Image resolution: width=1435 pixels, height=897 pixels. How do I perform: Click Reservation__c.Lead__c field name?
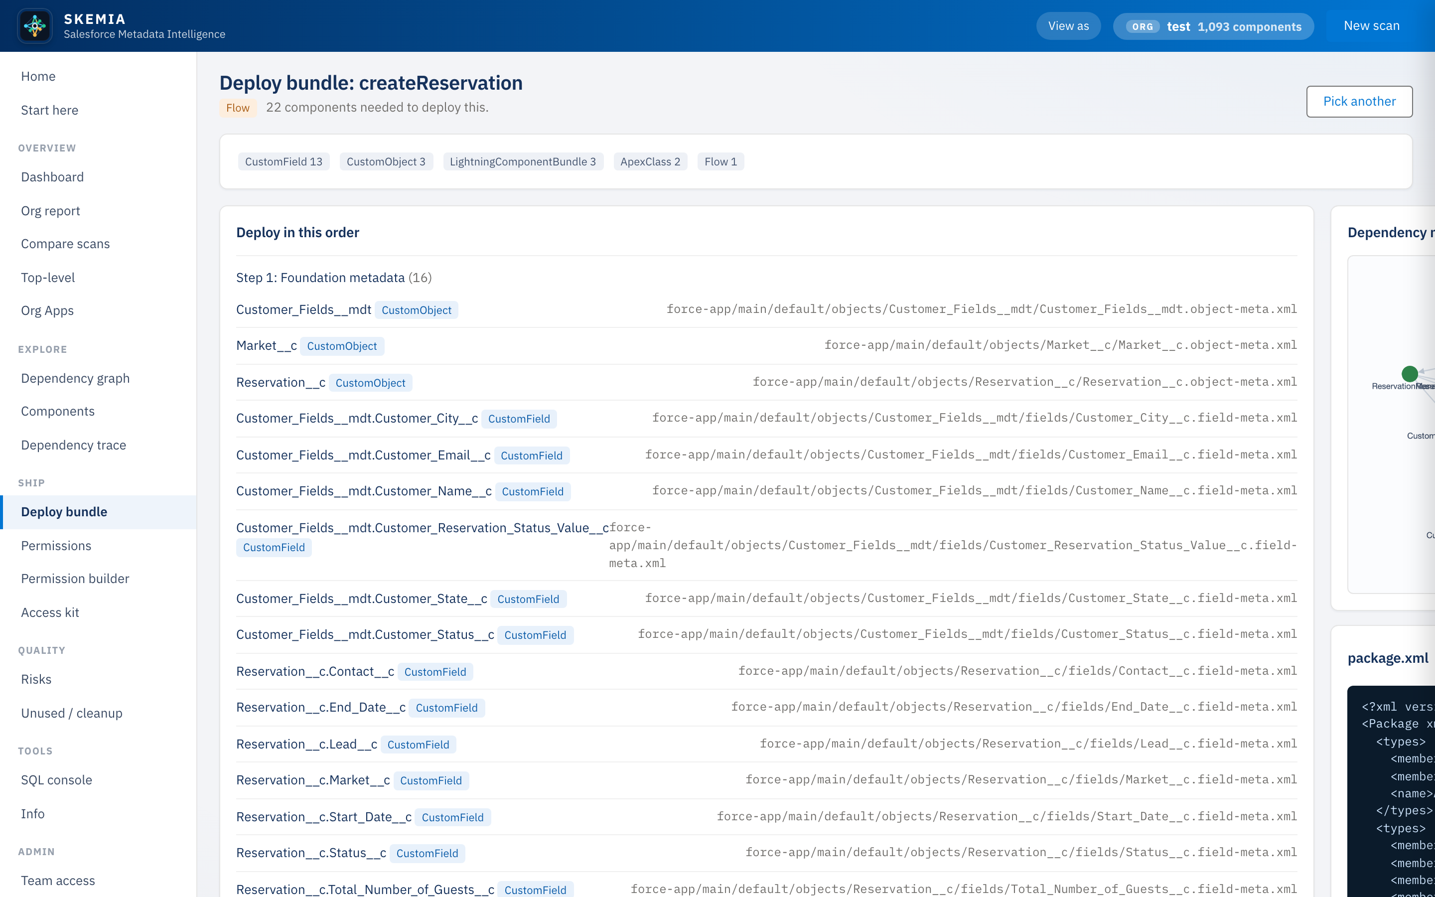[x=306, y=745]
